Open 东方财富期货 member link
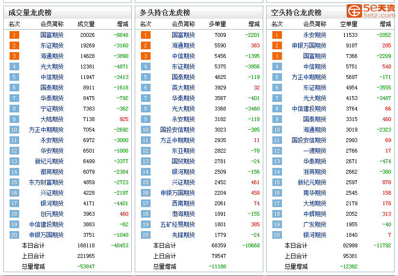This screenshot has height=276, width=398. [x=46, y=182]
